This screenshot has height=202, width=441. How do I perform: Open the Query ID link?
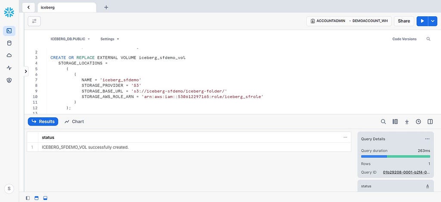[407, 172]
